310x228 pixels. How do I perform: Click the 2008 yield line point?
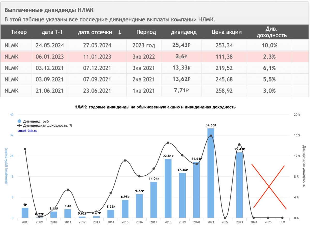(x=25, y=149)
